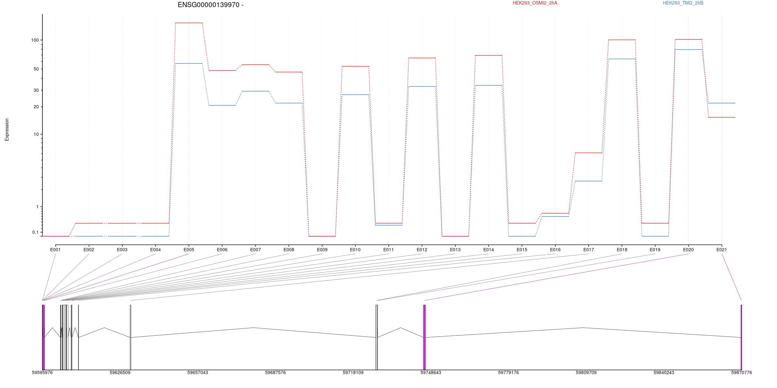Select exon label E007
The image size is (777, 388).
[x=255, y=250]
